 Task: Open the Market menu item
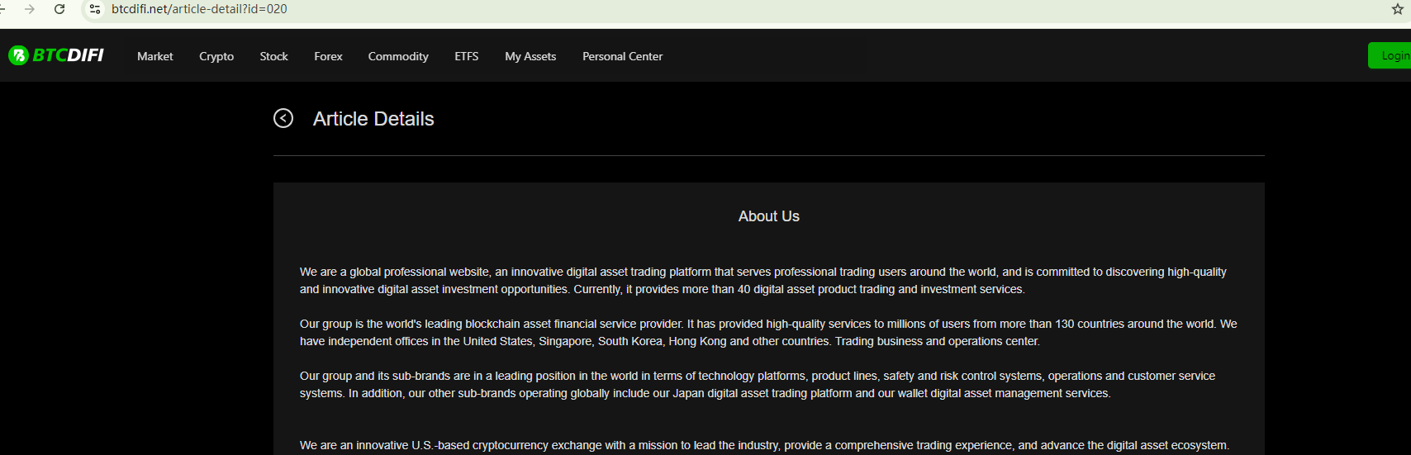155,56
